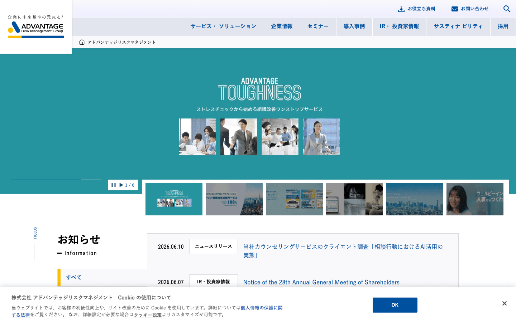This screenshot has height=322, width=516.
Task: Pause the hero slideshow
Action: pos(114,185)
